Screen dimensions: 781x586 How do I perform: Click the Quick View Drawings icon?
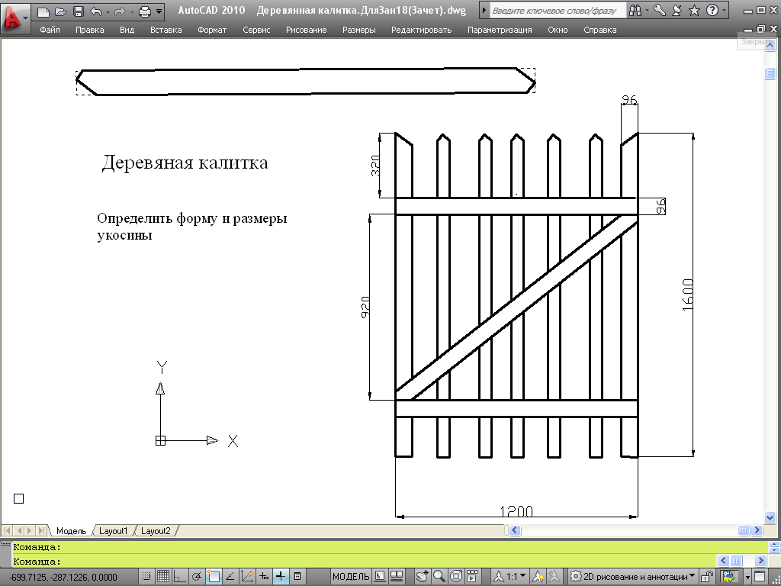coord(397,577)
